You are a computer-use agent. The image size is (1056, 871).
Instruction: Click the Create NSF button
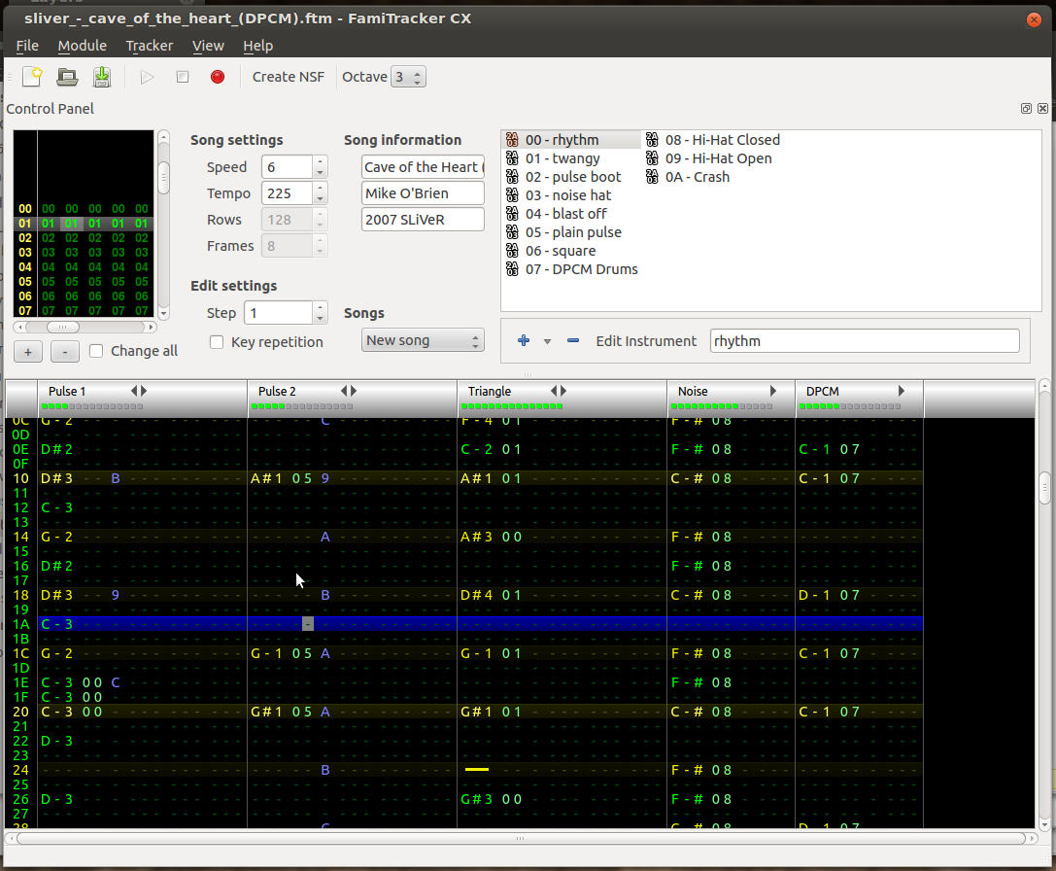pyautogui.click(x=288, y=76)
